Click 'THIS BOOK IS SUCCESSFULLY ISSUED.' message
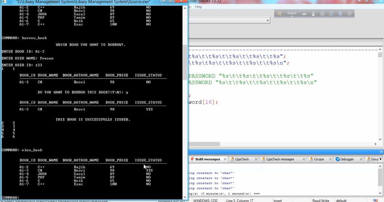Screen dimensions: 384x202 [93, 119]
